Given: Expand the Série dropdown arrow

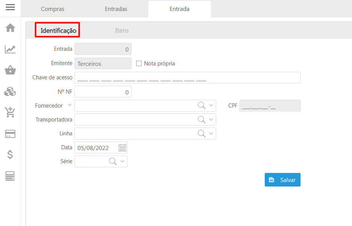Looking at the screenshot, I should coord(122,161).
